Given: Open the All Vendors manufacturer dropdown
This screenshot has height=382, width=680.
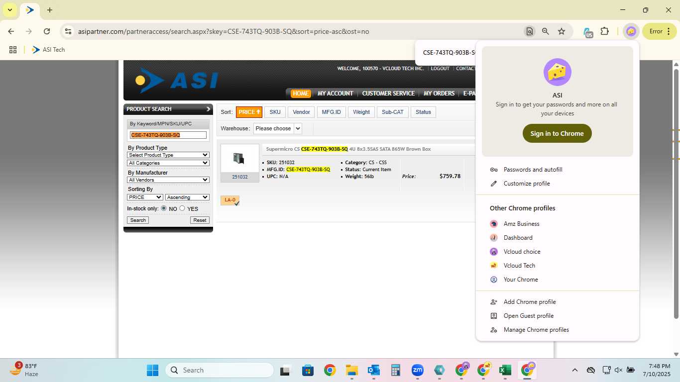Looking at the screenshot, I should pyautogui.click(x=168, y=180).
